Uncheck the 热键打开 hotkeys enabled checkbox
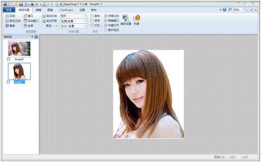The width and height of the screenshot is (261, 162). [x=105, y=25]
